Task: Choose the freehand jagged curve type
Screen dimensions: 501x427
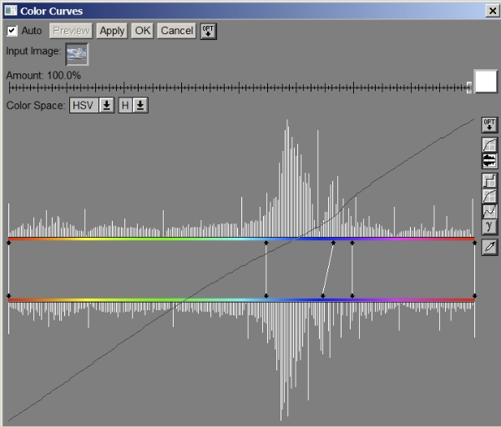Action: (x=489, y=211)
